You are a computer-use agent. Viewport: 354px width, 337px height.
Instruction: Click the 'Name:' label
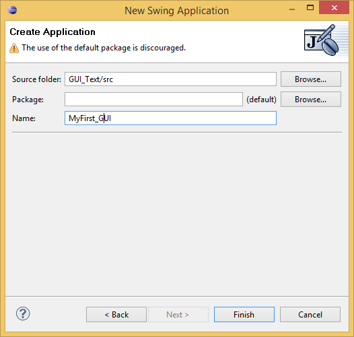24,118
